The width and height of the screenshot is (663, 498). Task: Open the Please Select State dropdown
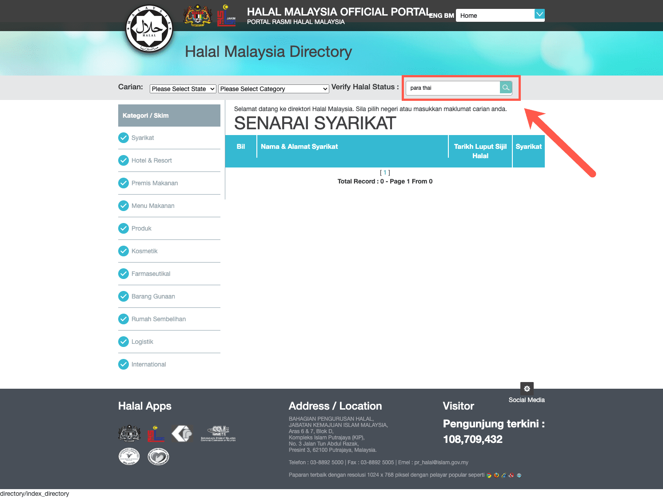[x=183, y=89]
